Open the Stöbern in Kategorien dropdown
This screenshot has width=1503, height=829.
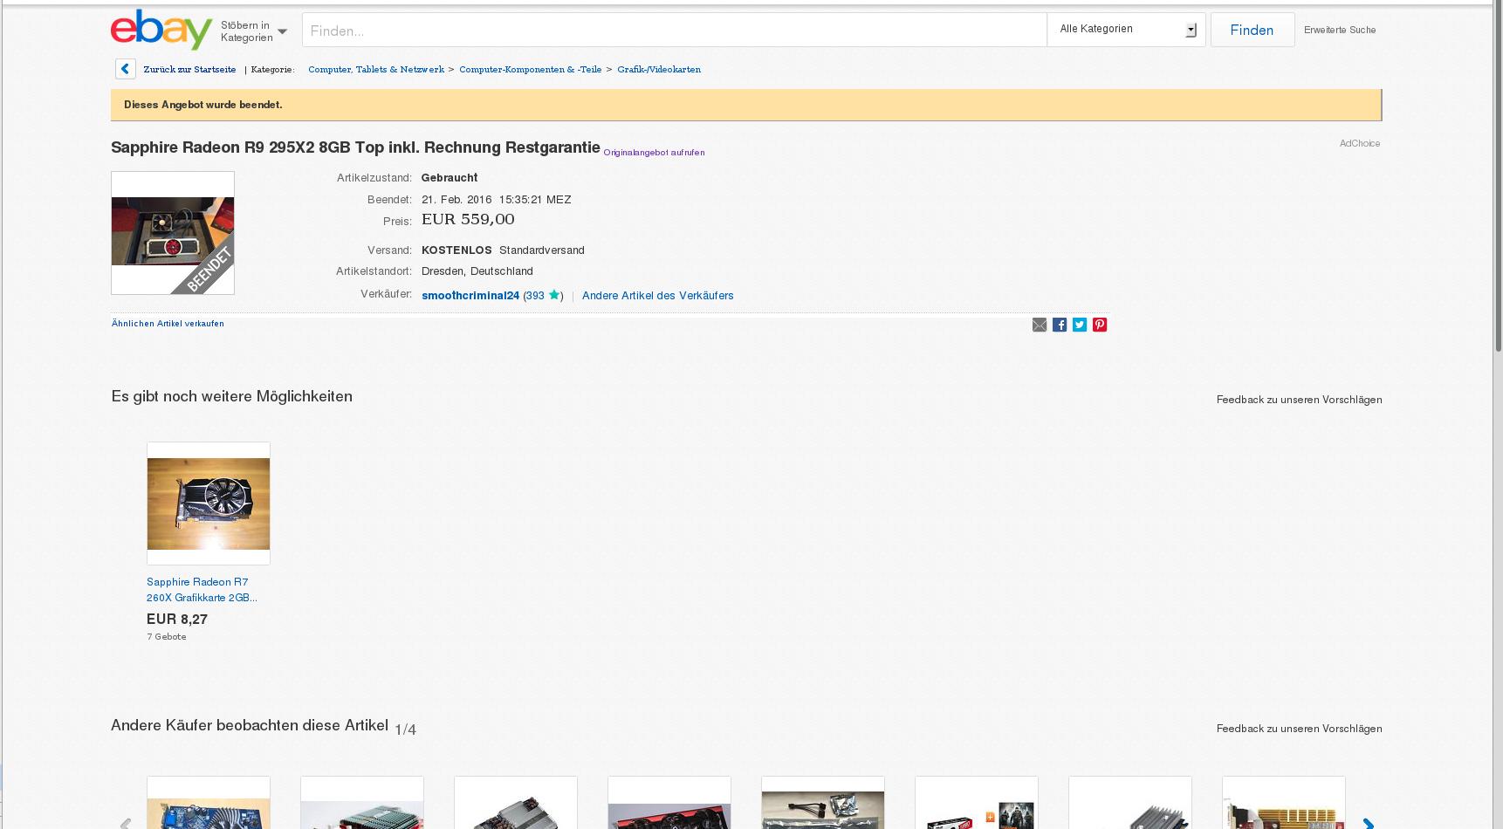(253, 31)
